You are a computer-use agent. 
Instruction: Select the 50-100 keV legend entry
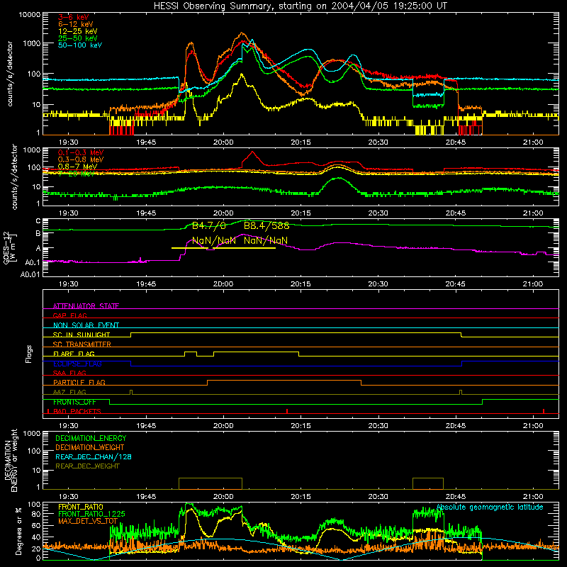80,45
